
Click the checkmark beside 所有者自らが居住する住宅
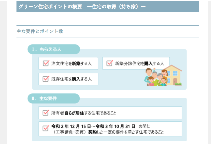point(46,113)
